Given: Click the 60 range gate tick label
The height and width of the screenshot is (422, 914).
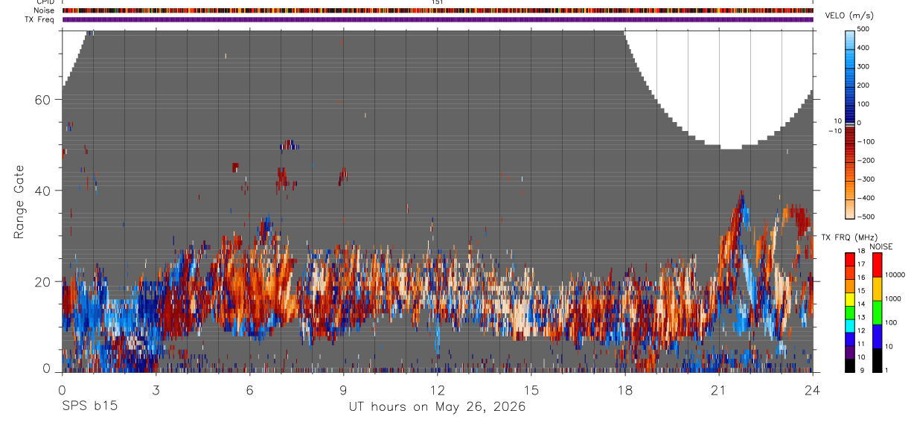Looking at the screenshot, I should click(x=42, y=100).
